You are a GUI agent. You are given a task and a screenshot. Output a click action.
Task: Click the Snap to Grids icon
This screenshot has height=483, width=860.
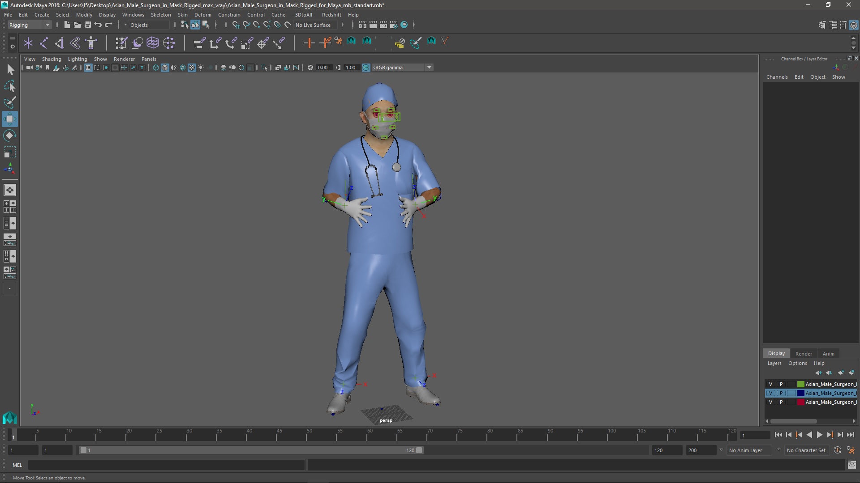tap(236, 25)
